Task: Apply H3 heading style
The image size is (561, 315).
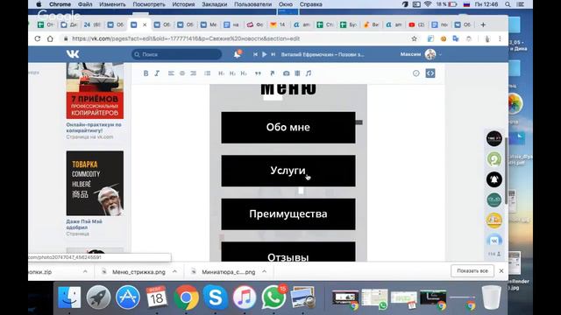Action: (x=244, y=73)
